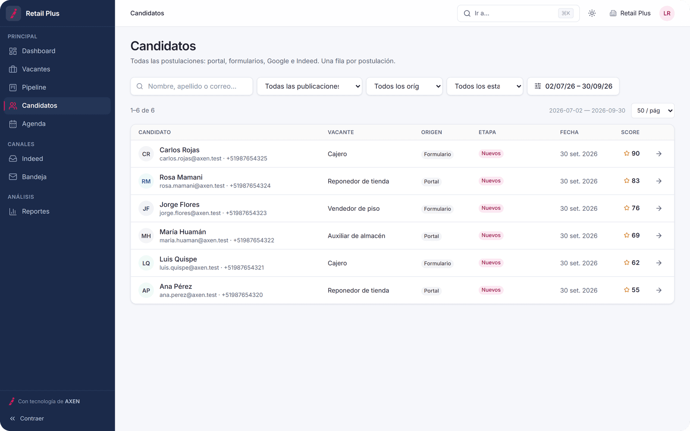
Task: Click Vendedor de piso vacancy cell
Action: tap(354, 209)
